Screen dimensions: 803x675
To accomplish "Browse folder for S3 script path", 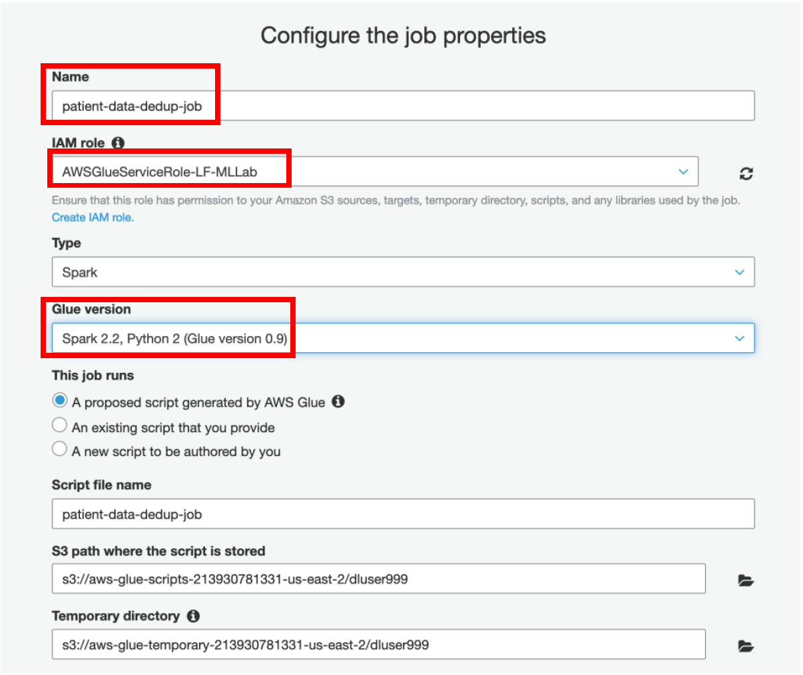I will click(x=746, y=580).
